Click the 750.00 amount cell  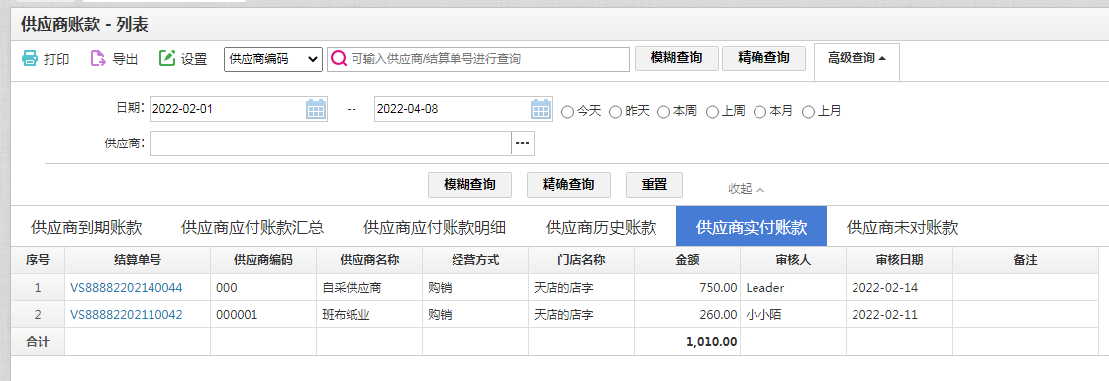click(687, 288)
